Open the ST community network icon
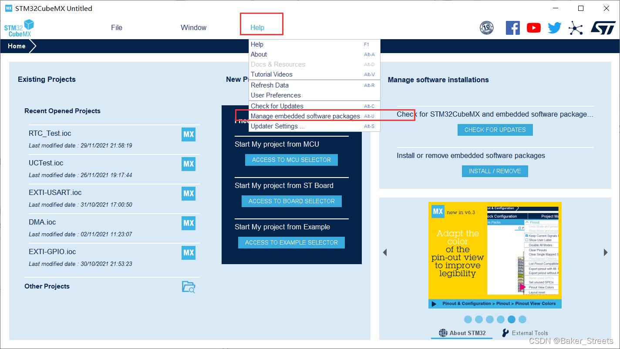 point(575,28)
